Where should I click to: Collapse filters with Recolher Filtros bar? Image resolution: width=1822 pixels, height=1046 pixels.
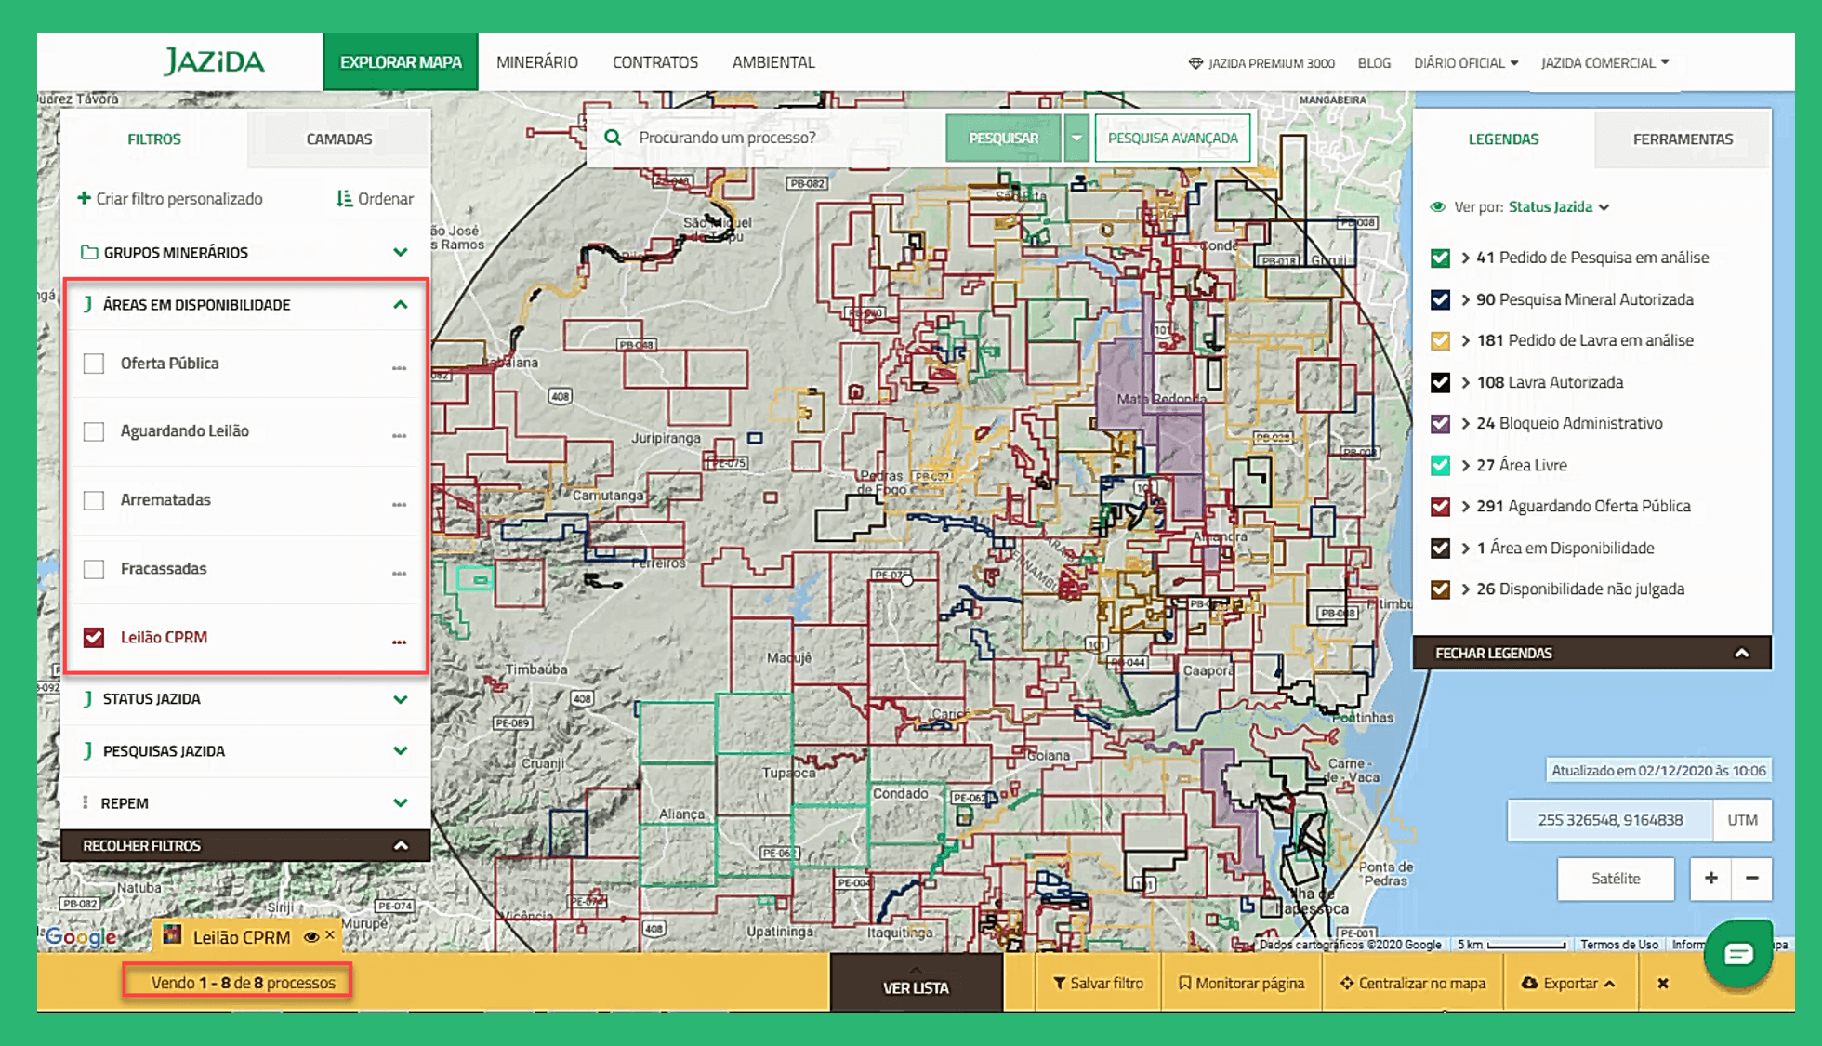coord(245,845)
